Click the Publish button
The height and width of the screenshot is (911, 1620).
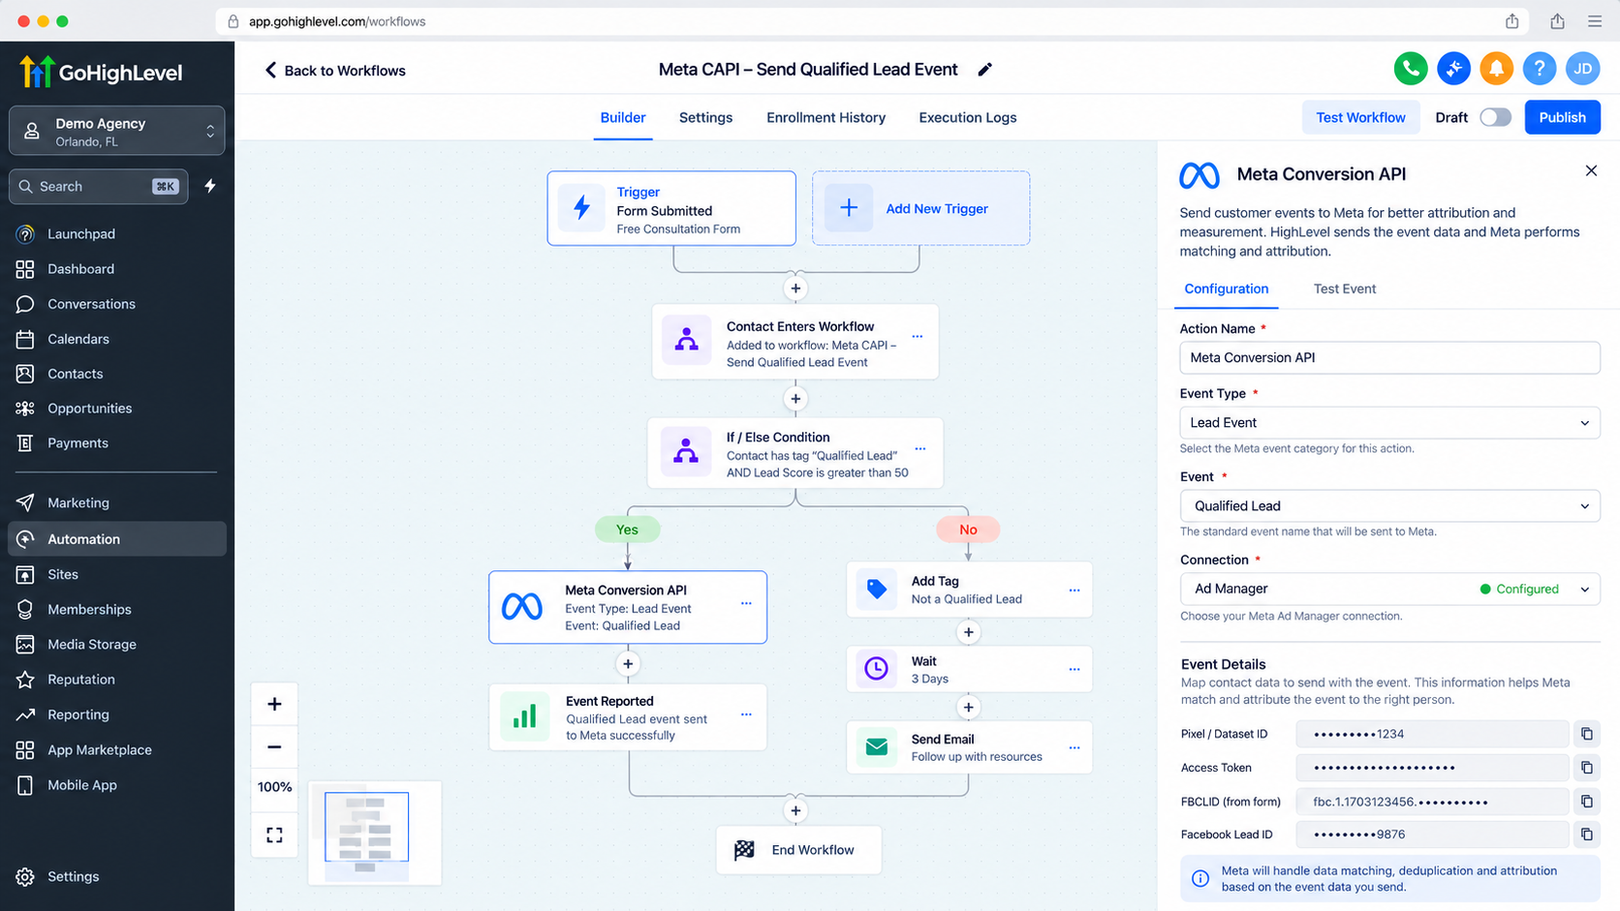(x=1562, y=117)
